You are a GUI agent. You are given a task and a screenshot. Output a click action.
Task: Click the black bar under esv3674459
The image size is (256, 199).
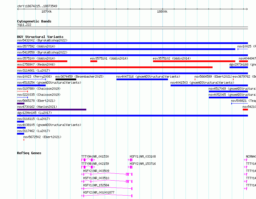(x=66, y=79)
